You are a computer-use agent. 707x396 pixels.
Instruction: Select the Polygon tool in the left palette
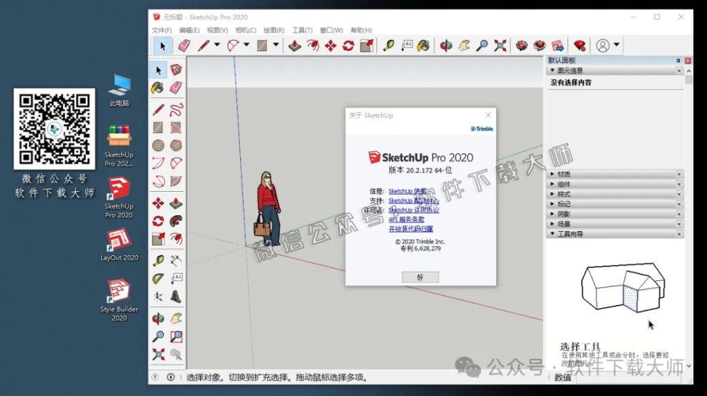coord(176,145)
